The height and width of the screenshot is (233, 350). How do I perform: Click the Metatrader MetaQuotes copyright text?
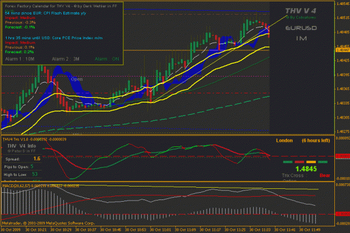pyautogui.click(x=48, y=223)
